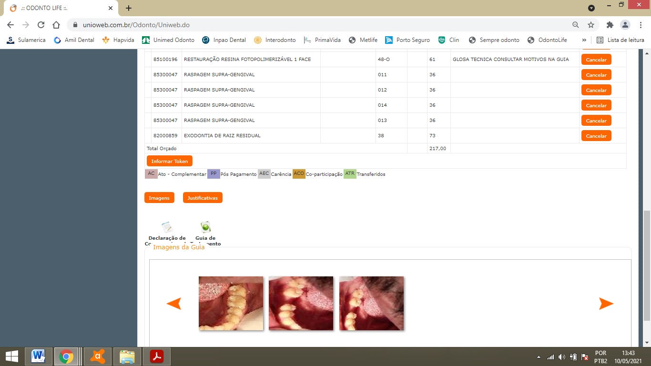
Task: Open the Declaração de Comparecimento document icon
Action: click(167, 227)
